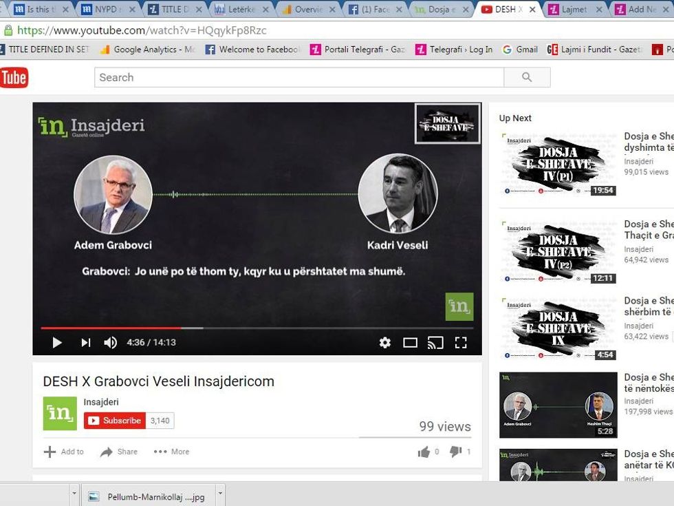Dislike the video with thumbs down
The height and width of the screenshot is (506, 674).
click(x=455, y=452)
